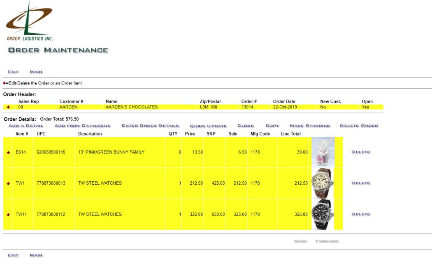This screenshot has width=432, height=270.
Task: Open Enter Order Details
Action: tap(151, 126)
